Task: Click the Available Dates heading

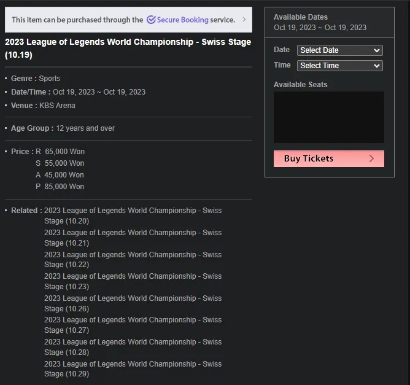Action: 301,17
